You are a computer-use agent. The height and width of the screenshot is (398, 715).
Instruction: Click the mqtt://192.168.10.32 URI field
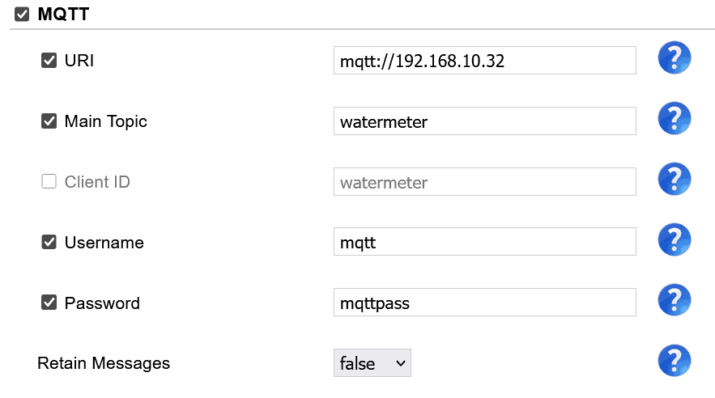click(x=485, y=60)
